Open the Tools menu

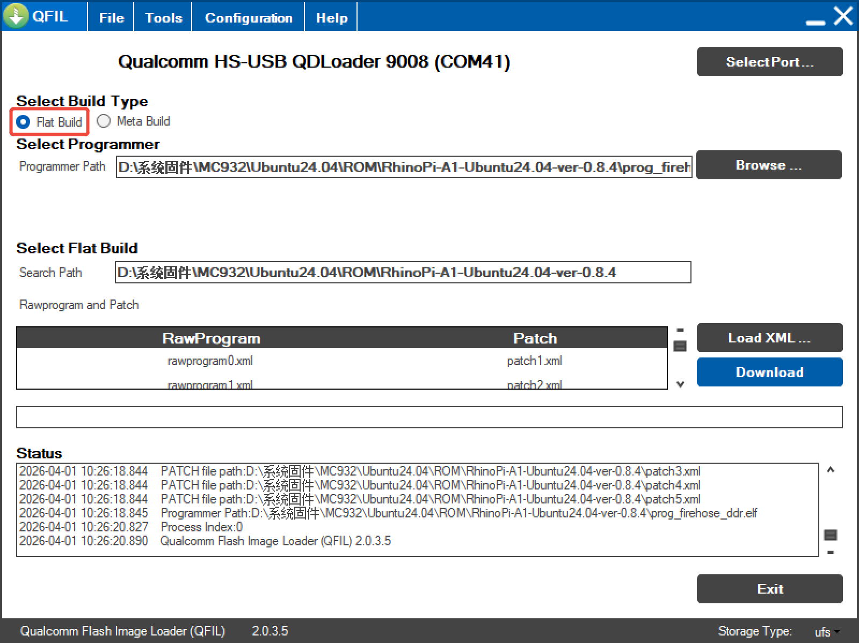pyautogui.click(x=163, y=18)
